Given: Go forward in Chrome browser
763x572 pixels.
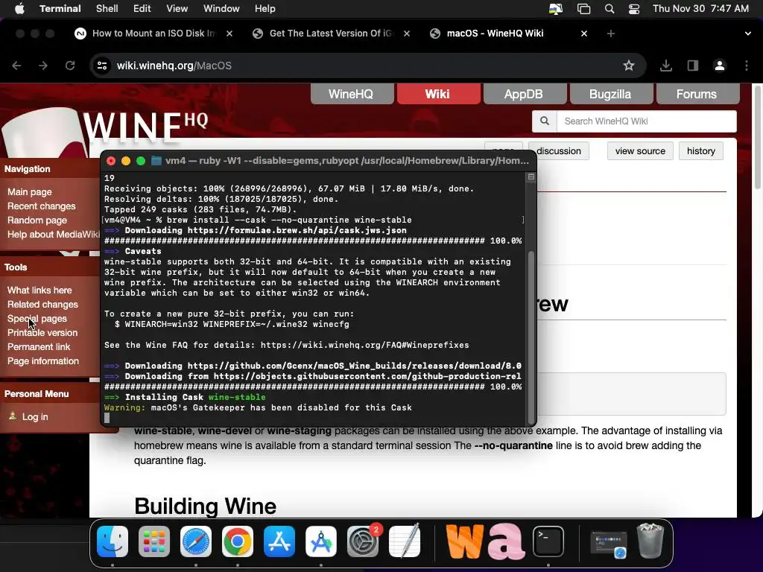Looking at the screenshot, I should (43, 66).
